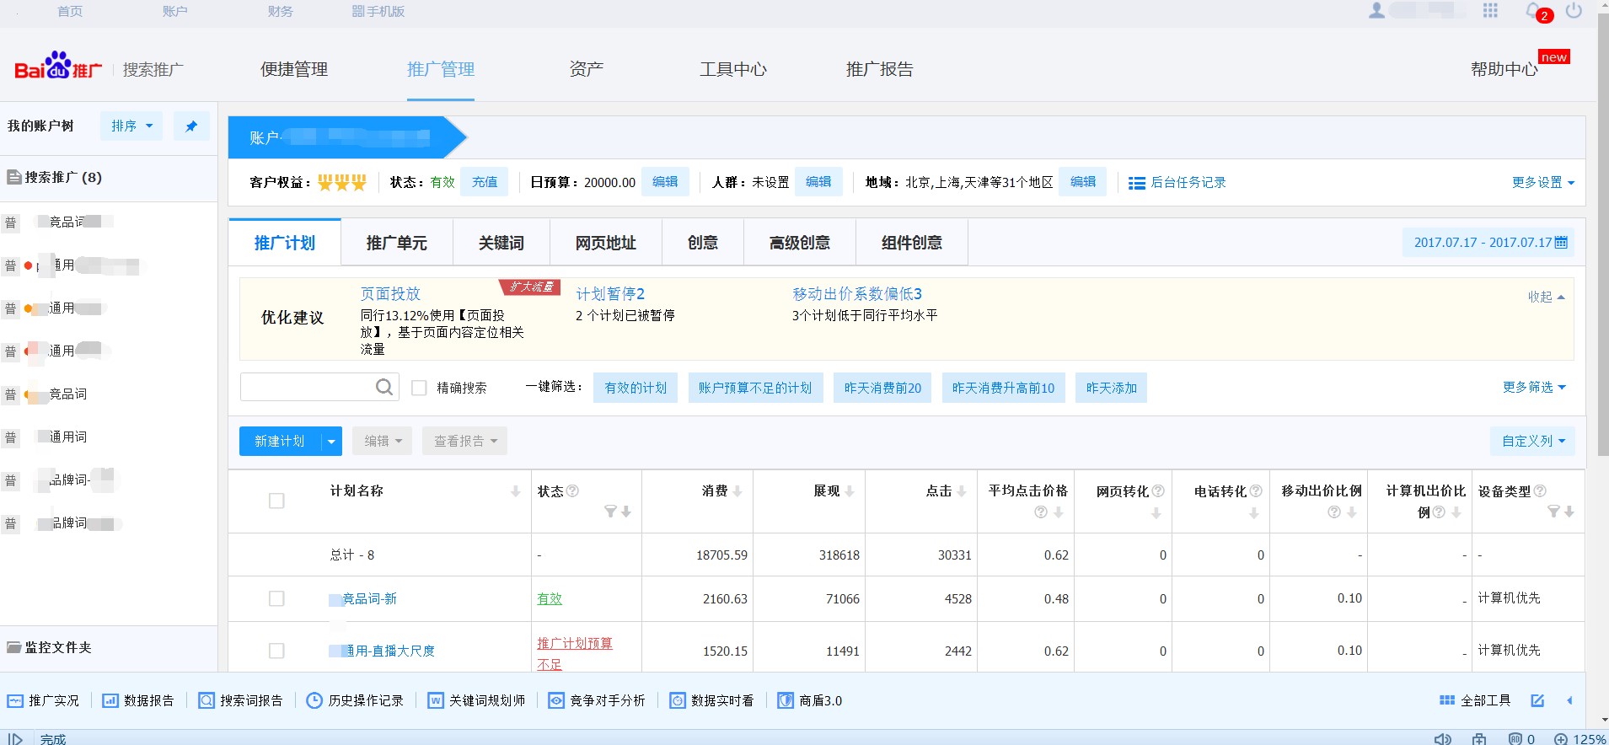
Task: Open 搜索词报告 tool
Action: tap(241, 700)
